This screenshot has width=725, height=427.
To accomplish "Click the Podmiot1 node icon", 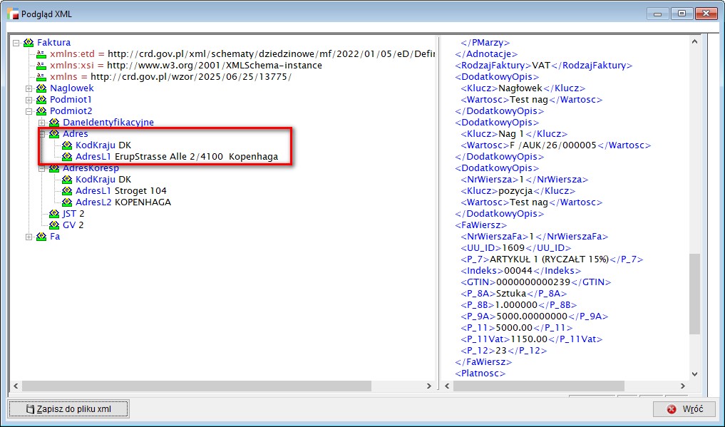I will pos(41,100).
